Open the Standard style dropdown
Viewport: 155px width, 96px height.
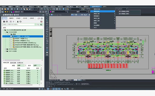coord(122,9)
